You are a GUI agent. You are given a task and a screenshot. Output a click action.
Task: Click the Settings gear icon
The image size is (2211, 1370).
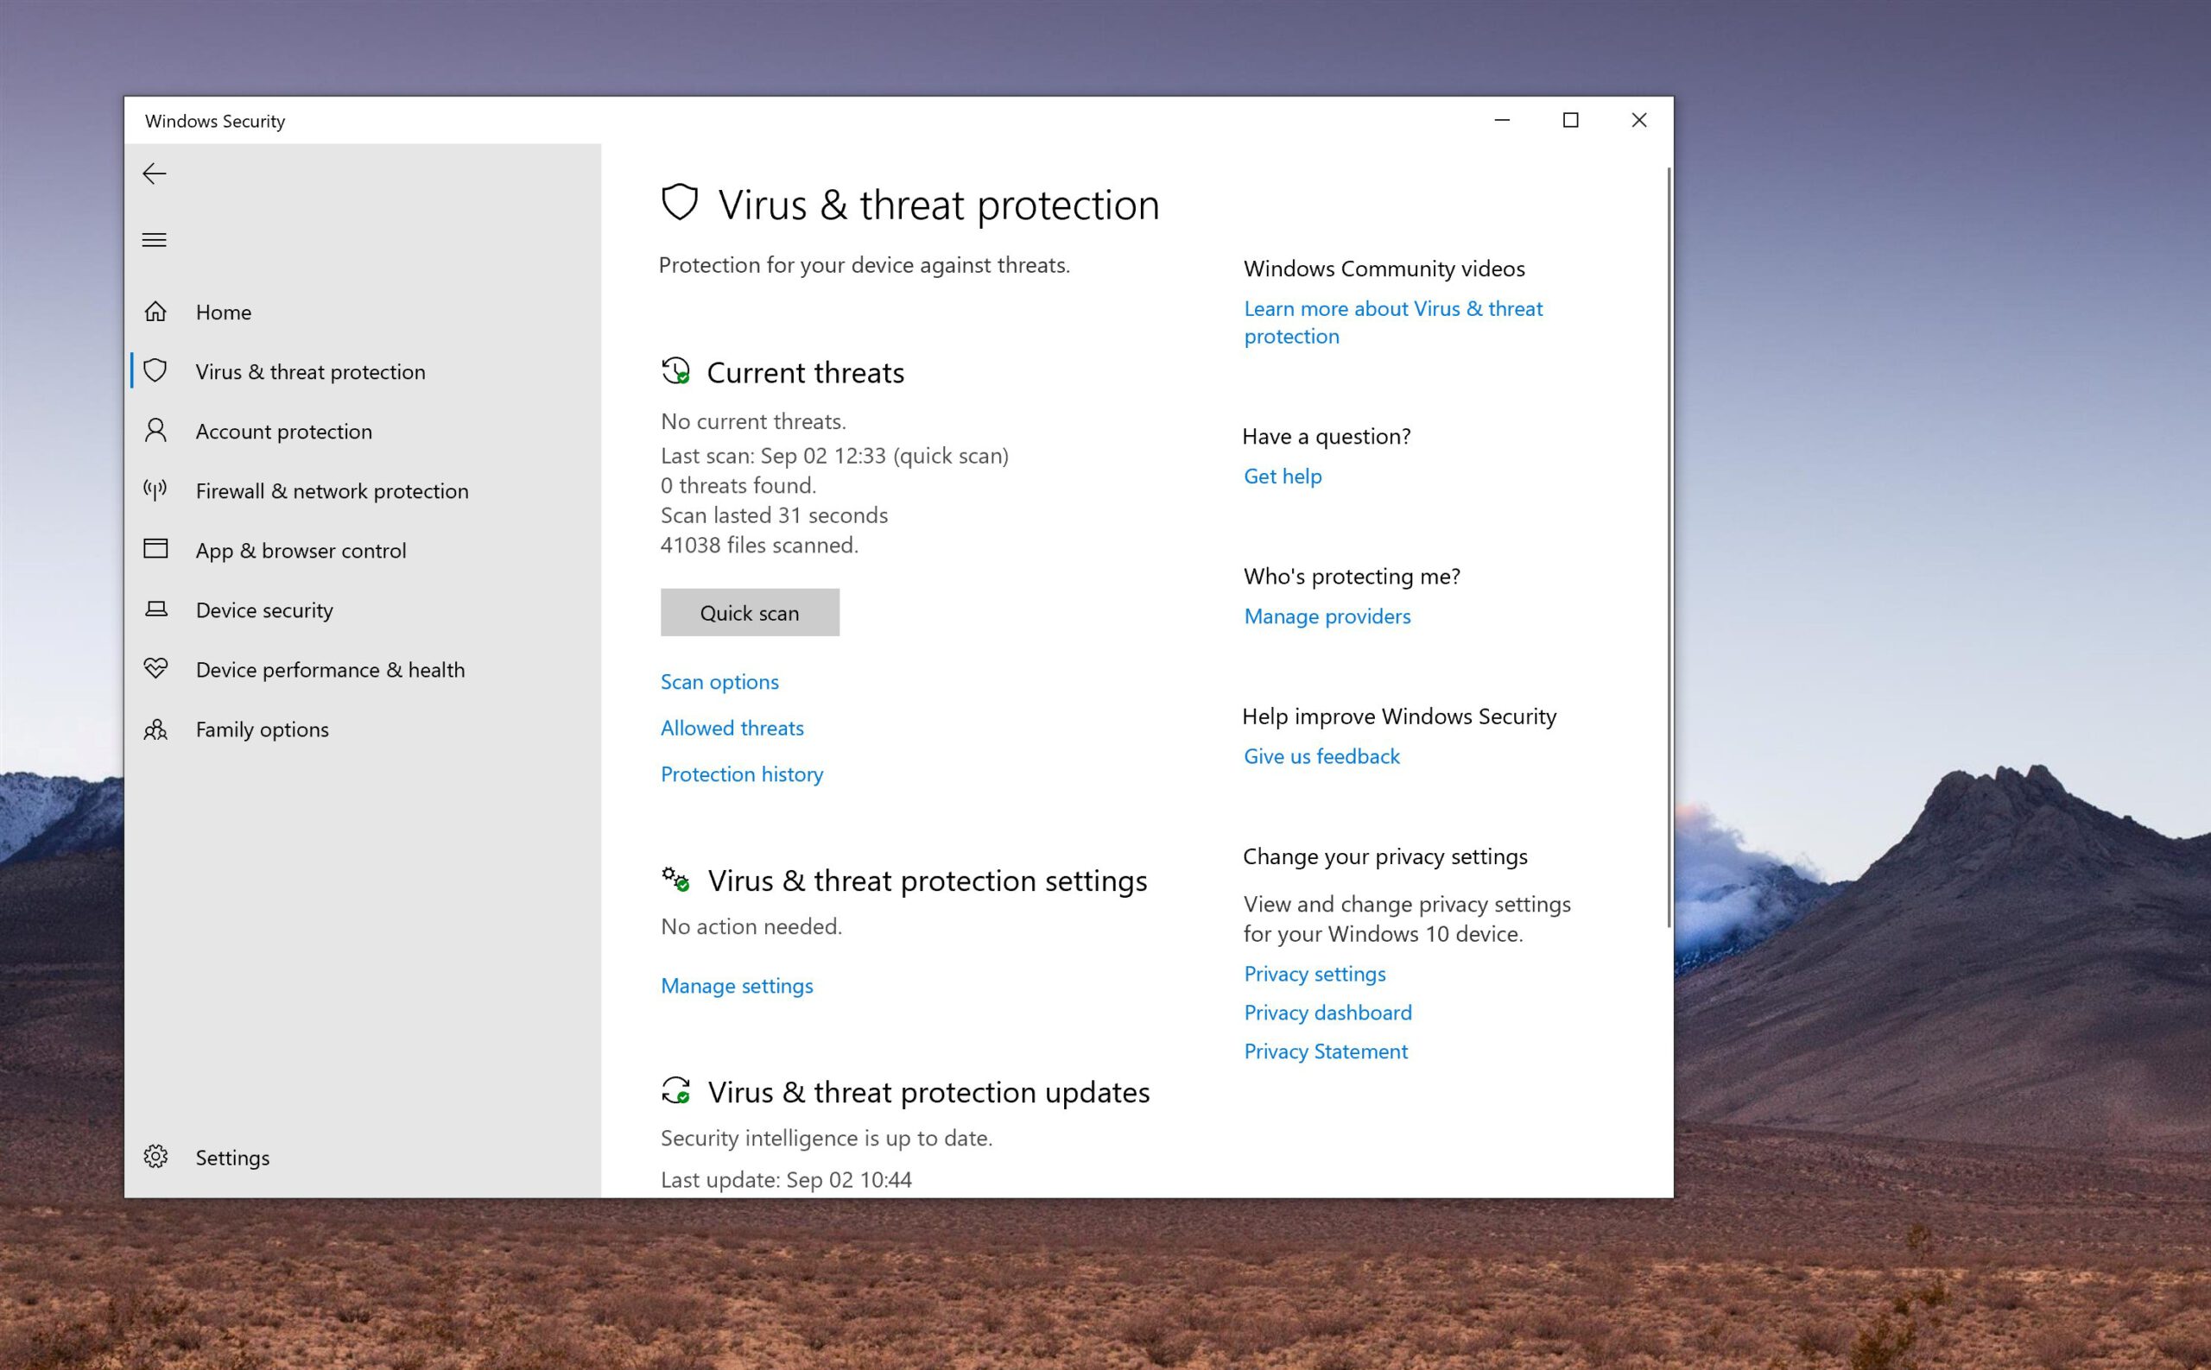[156, 1157]
